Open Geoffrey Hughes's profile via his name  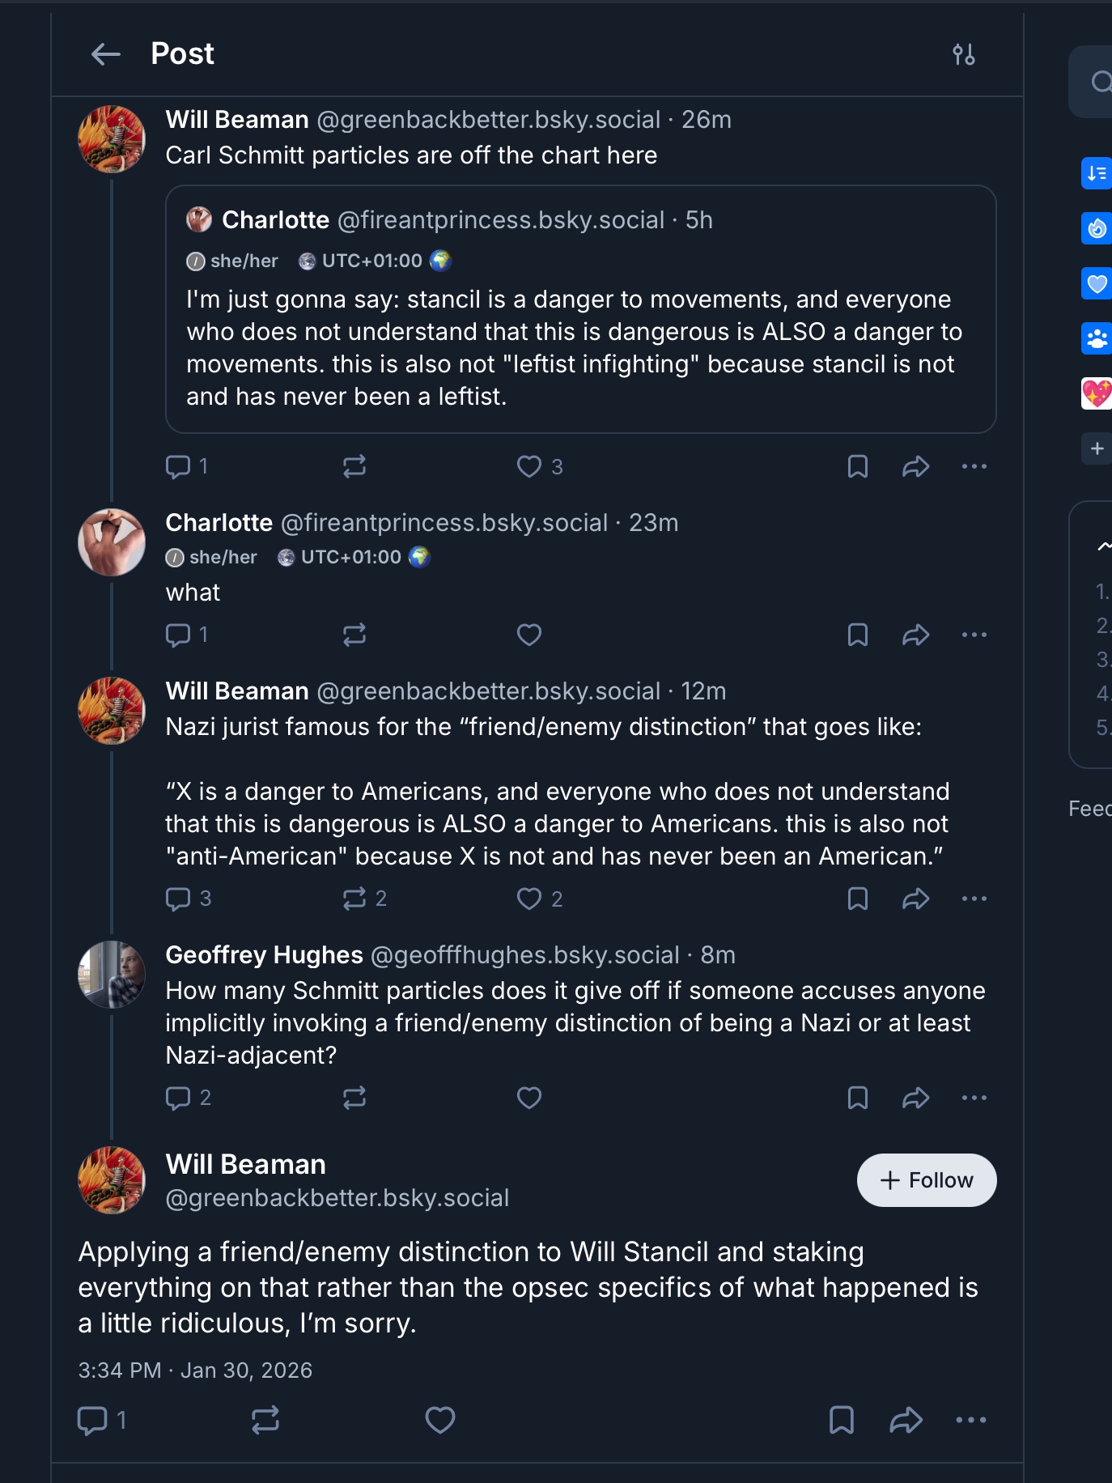pyautogui.click(x=264, y=955)
